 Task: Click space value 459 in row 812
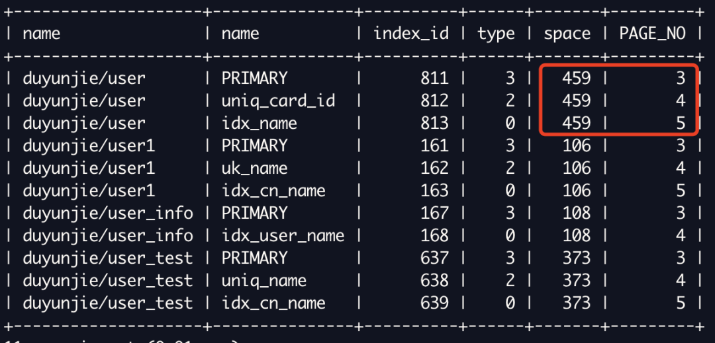(x=577, y=100)
